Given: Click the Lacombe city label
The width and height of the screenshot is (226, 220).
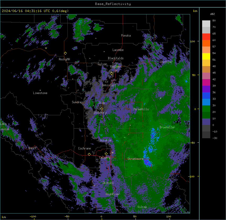Looking at the screenshot, I should coord(118,50).
